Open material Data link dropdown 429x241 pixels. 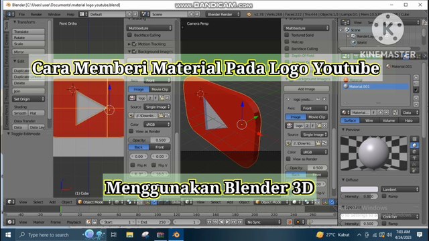click(x=410, y=112)
